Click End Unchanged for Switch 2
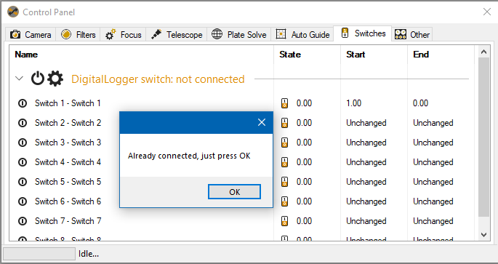Viewport: 498px width, 264px height. (433, 123)
